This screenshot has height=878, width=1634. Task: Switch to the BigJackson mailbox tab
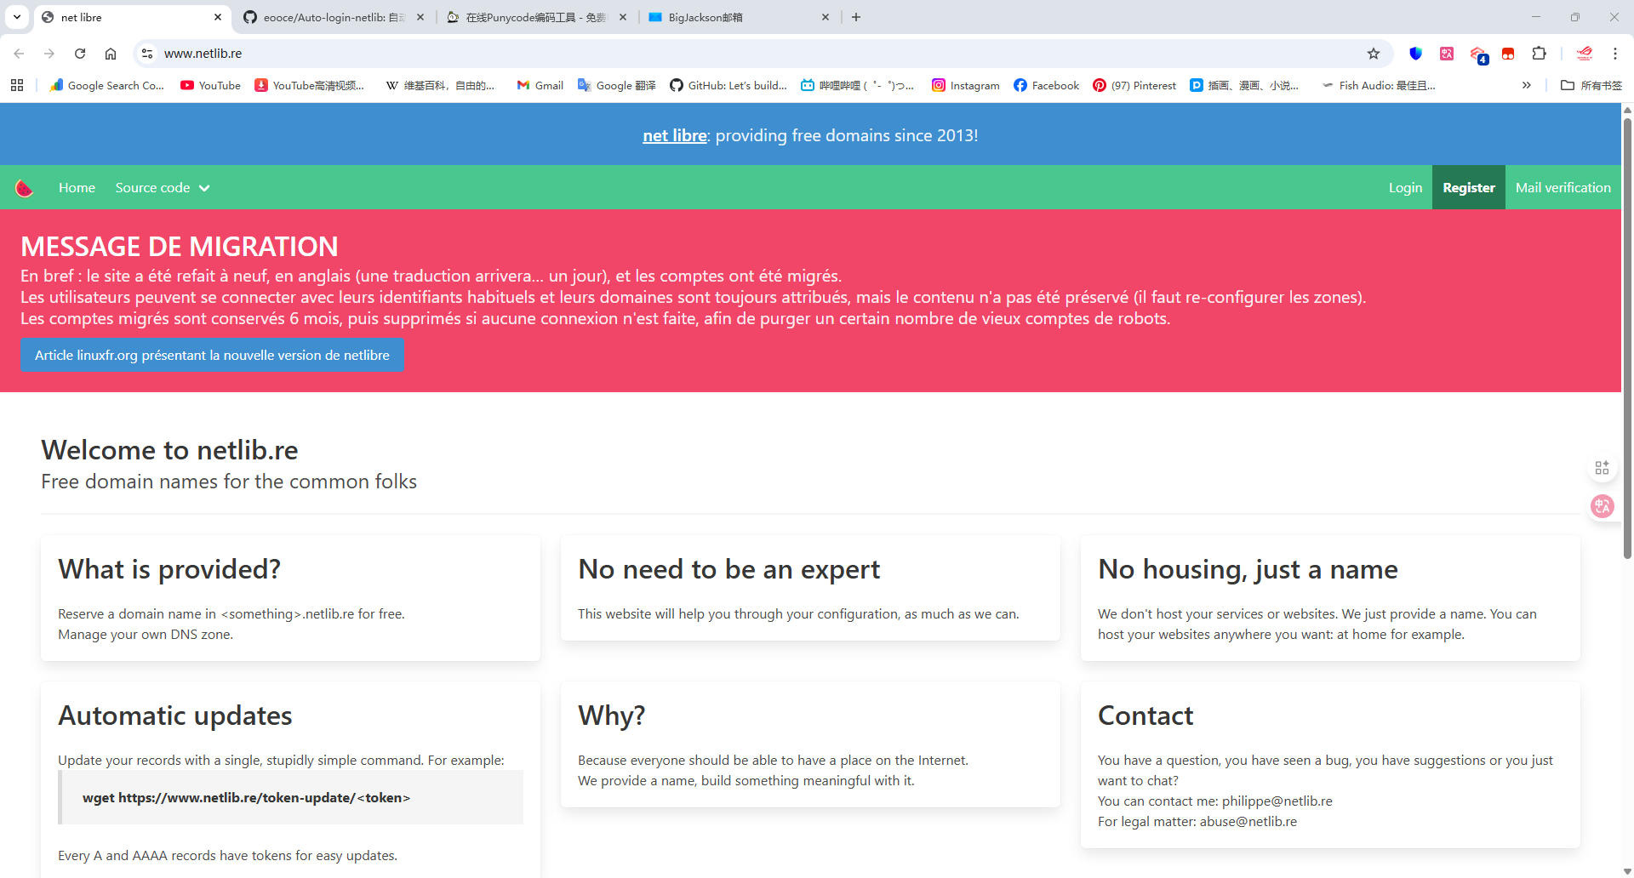point(736,17)
